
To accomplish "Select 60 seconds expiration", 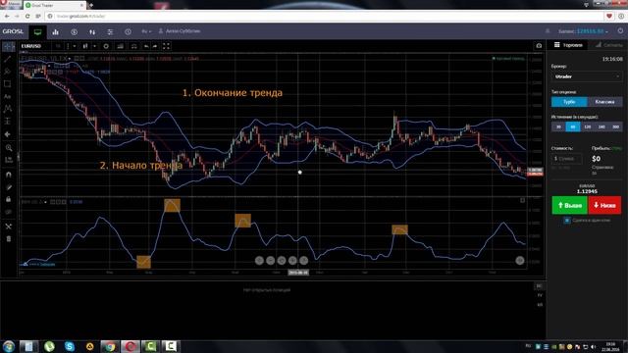I will tap(573, 126).
